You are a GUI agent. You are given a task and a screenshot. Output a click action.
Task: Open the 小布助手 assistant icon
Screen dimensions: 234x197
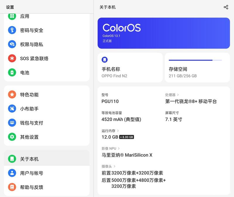click(x=12, y=108)
